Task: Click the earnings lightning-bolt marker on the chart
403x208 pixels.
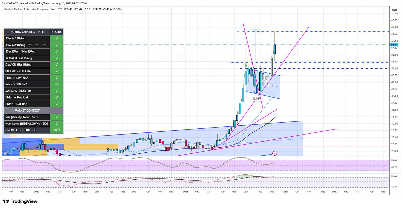Action: point(275,153)
